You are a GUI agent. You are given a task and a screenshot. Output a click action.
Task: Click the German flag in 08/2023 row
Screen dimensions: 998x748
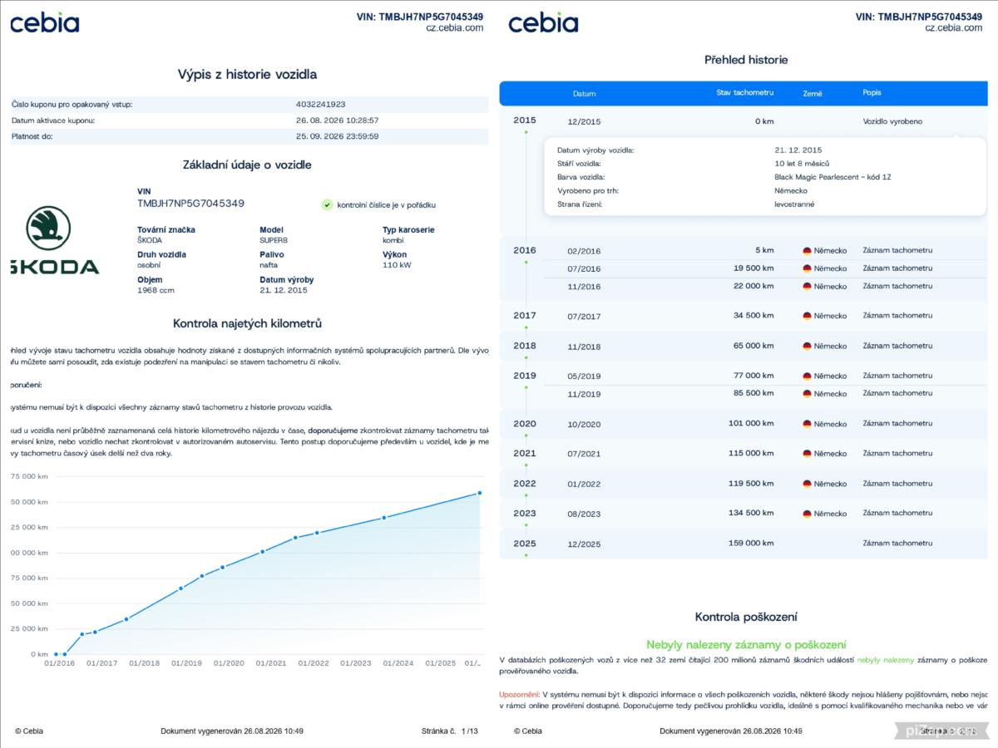click(807, 514)
